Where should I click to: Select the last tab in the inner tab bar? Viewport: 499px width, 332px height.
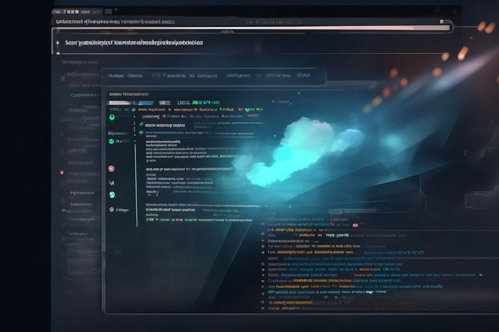tap(304, 75)
